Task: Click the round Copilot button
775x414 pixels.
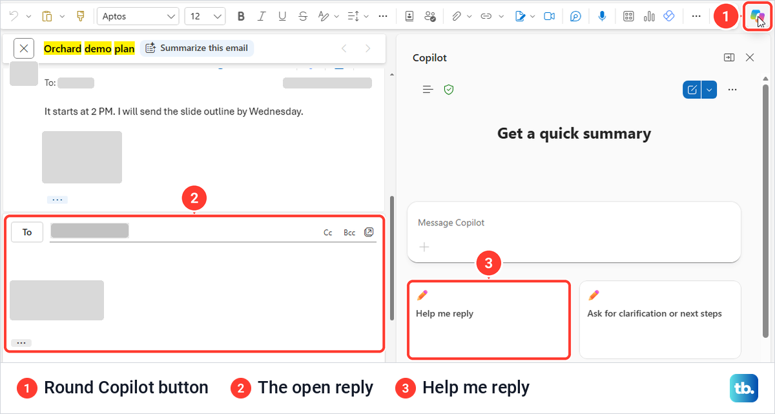Action: (756, 16)
